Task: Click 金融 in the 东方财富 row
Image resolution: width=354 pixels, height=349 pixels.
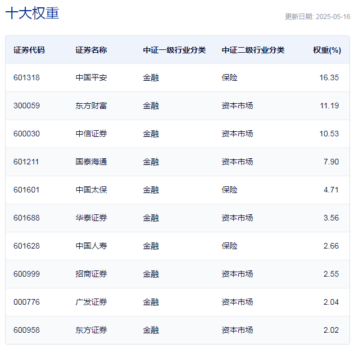Action: [151, 105]
